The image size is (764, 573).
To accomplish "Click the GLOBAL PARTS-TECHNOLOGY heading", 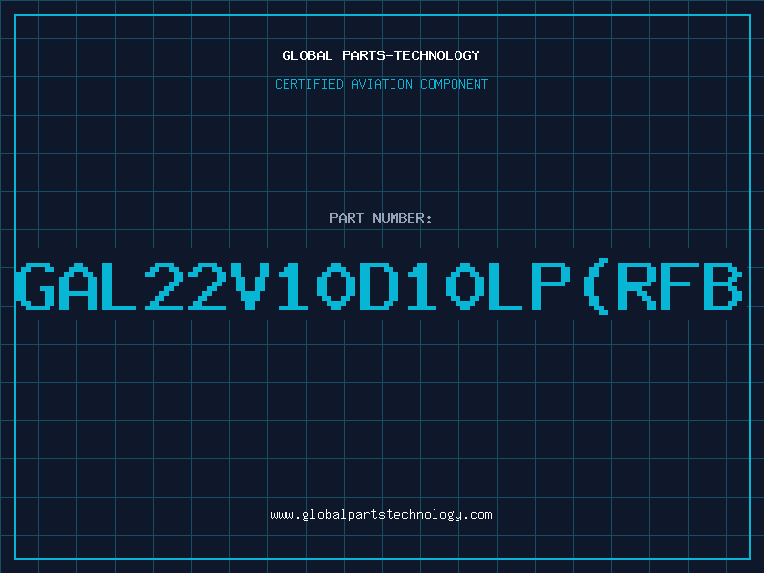I will pyautogui.click(x=381, y=55).
